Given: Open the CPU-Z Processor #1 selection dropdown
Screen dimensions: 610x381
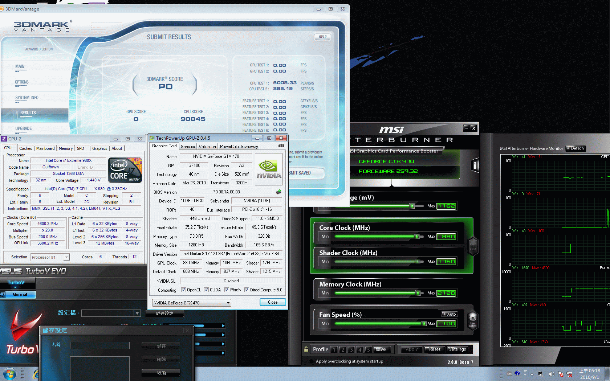Looking at the screenshot, I should (x=66, y=257).
